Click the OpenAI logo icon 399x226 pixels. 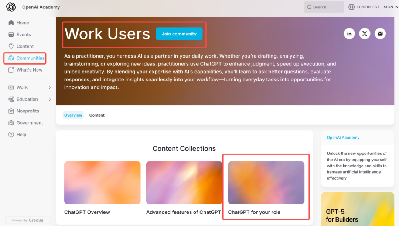[x=11, y=7]
